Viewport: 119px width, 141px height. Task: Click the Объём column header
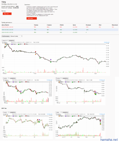coord(62,25)
